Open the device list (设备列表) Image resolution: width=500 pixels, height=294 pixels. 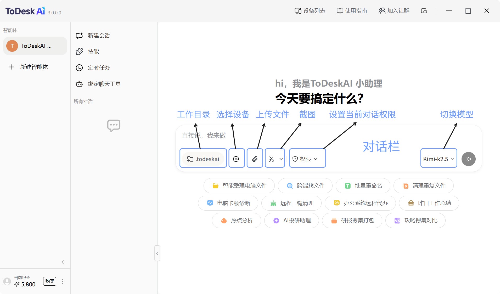(x=310, y=11)
